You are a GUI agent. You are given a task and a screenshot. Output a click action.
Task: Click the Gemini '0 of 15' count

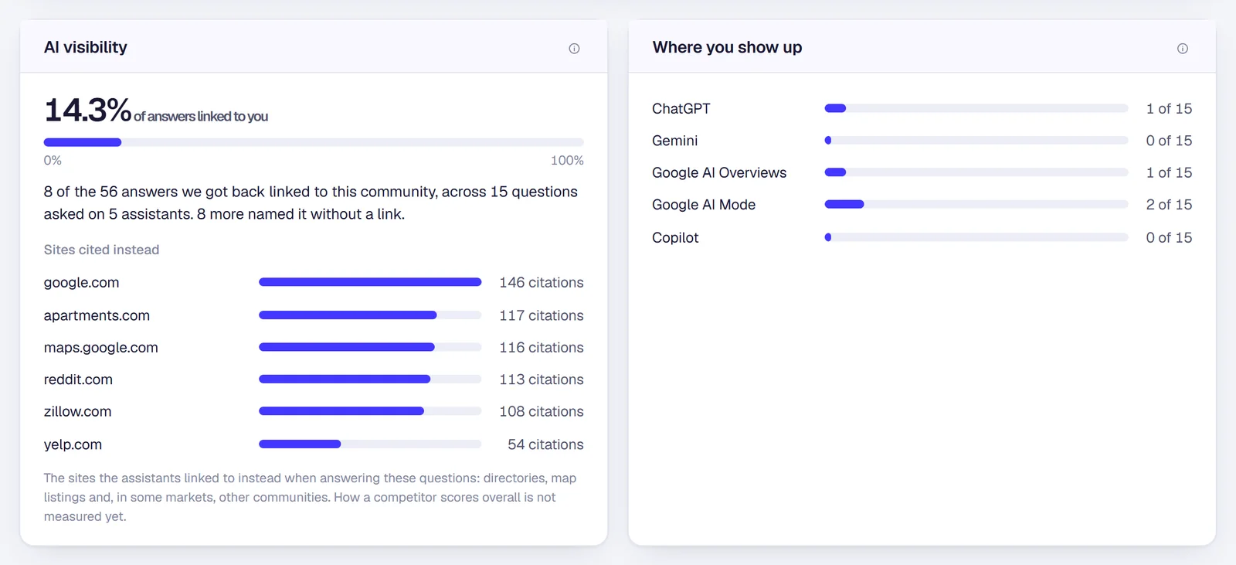coord(1169,141)
